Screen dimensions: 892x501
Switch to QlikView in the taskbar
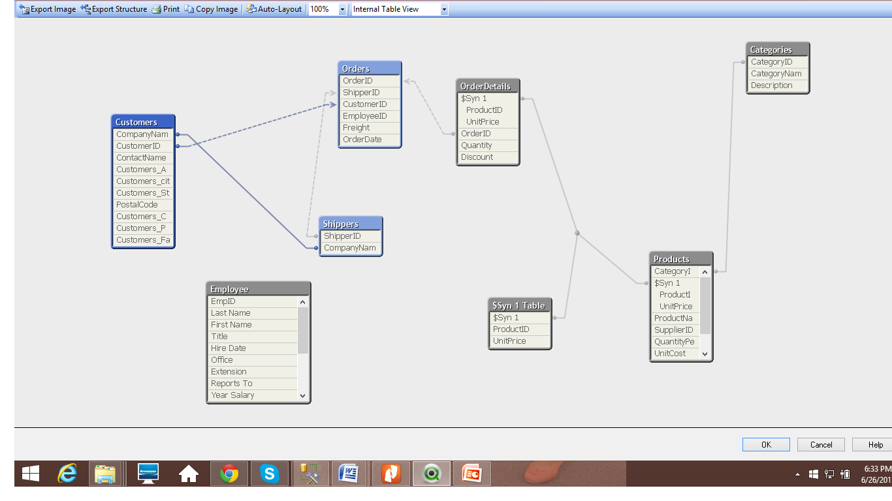coord(431,474)
